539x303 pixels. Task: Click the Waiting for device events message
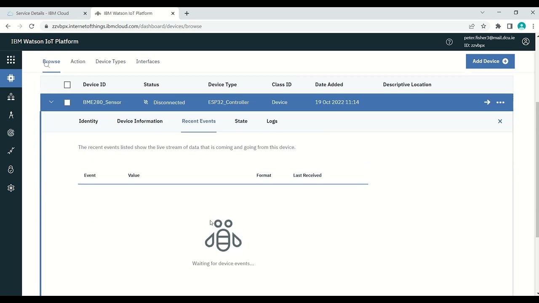click(x=223, y=263)
